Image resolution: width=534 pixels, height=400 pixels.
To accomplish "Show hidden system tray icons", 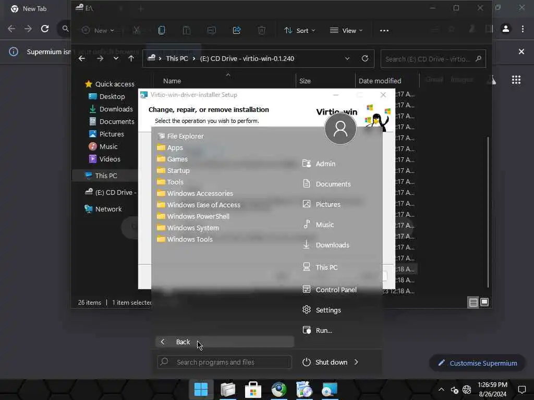I will [441, 390].
